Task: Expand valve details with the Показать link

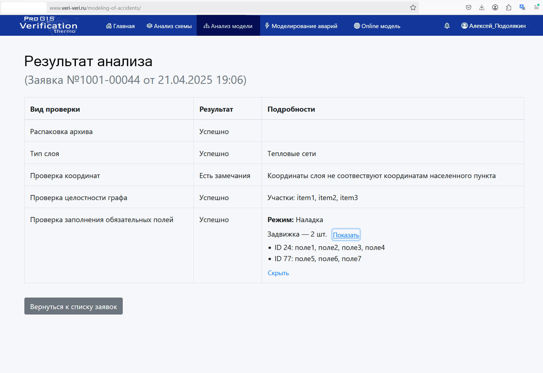Action: coord(346,234)
